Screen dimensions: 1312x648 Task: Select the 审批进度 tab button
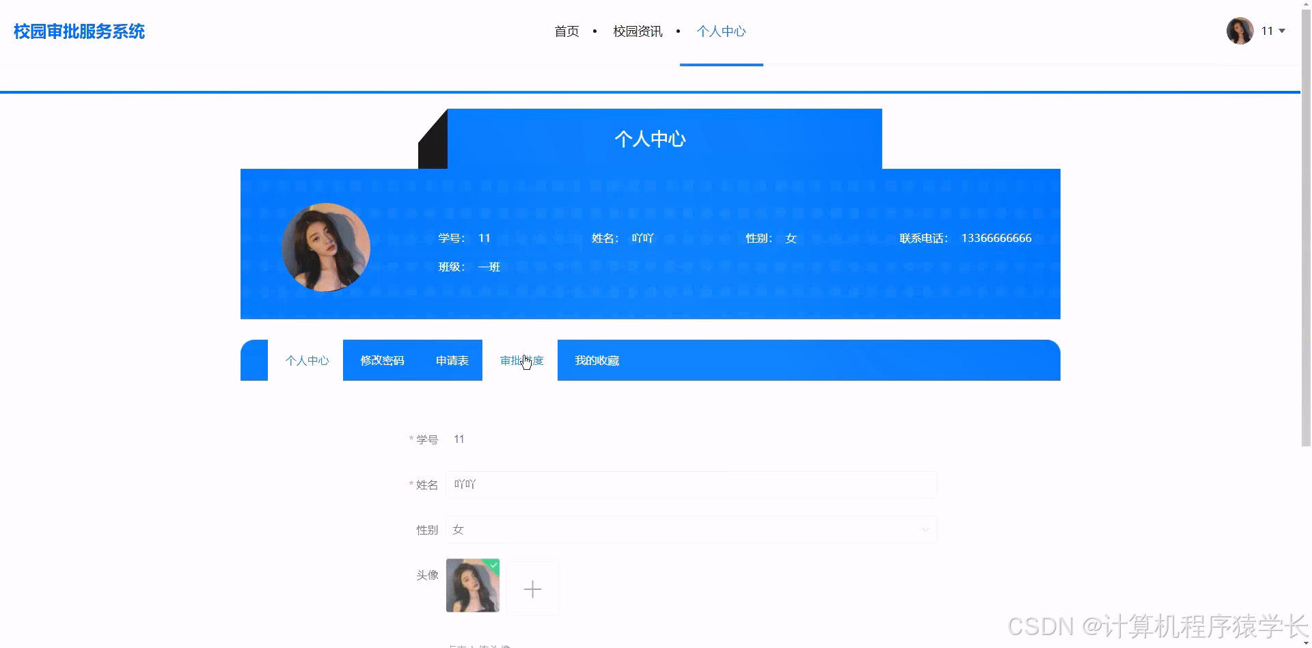(521, 360)
